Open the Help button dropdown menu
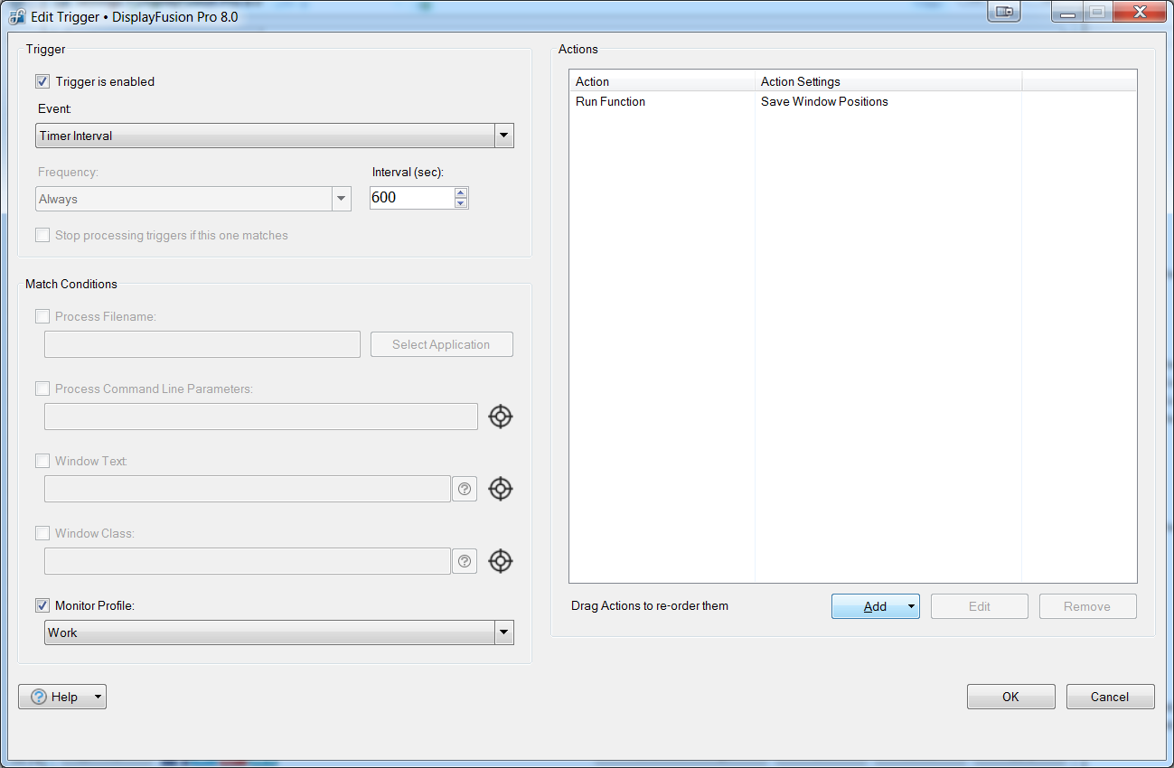 pos(97,697)
